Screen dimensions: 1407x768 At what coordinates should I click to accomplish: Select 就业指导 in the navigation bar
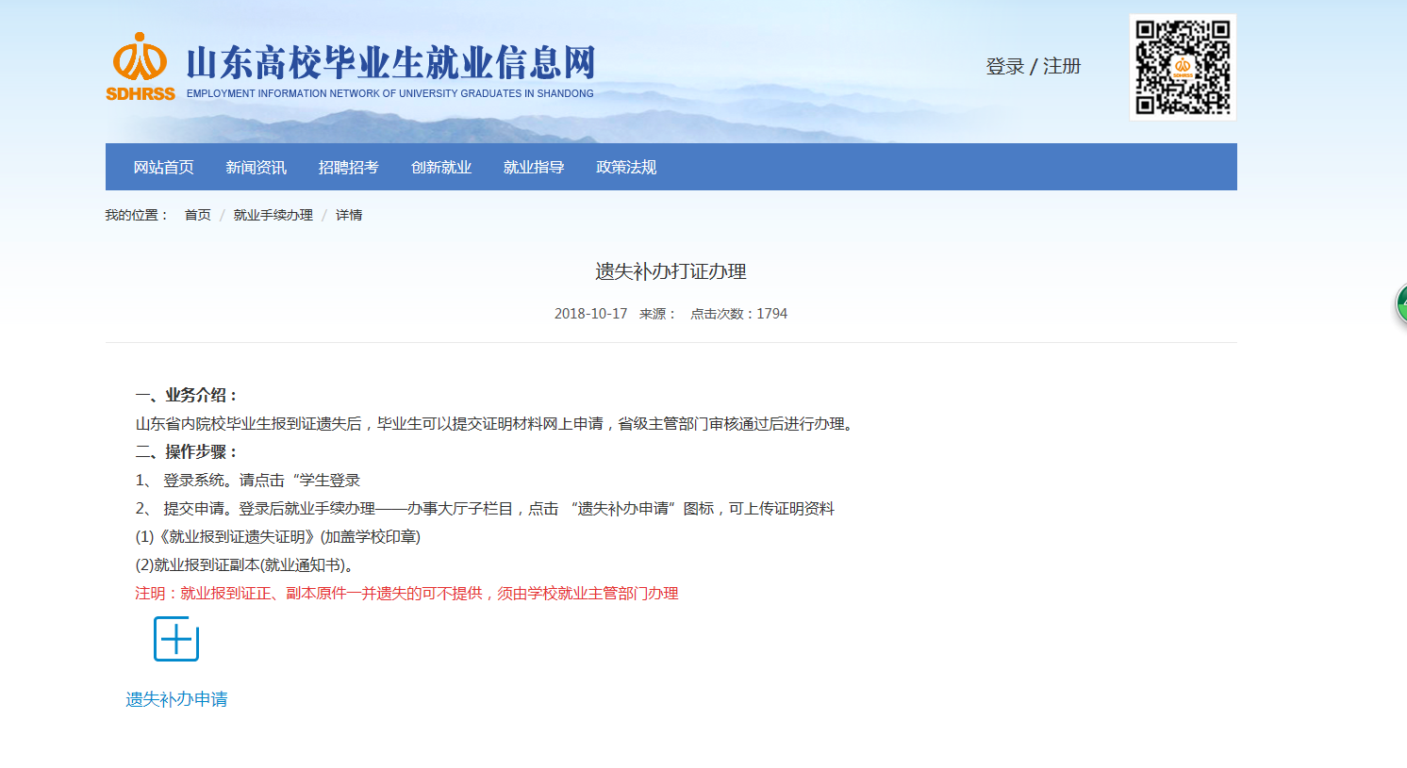533,167
